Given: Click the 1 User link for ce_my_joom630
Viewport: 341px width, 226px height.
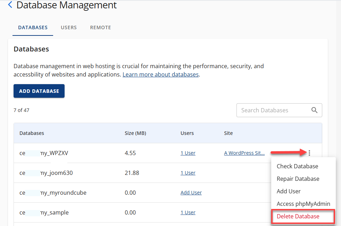Looking at the screenshot, I should [188, 172].
